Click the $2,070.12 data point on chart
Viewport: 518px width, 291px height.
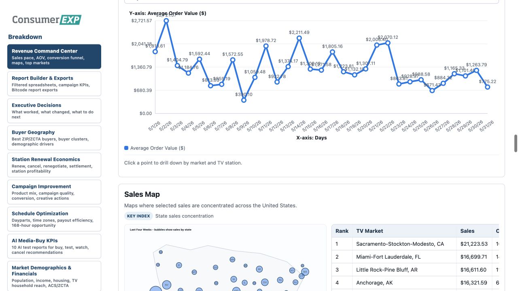point(388,43)
